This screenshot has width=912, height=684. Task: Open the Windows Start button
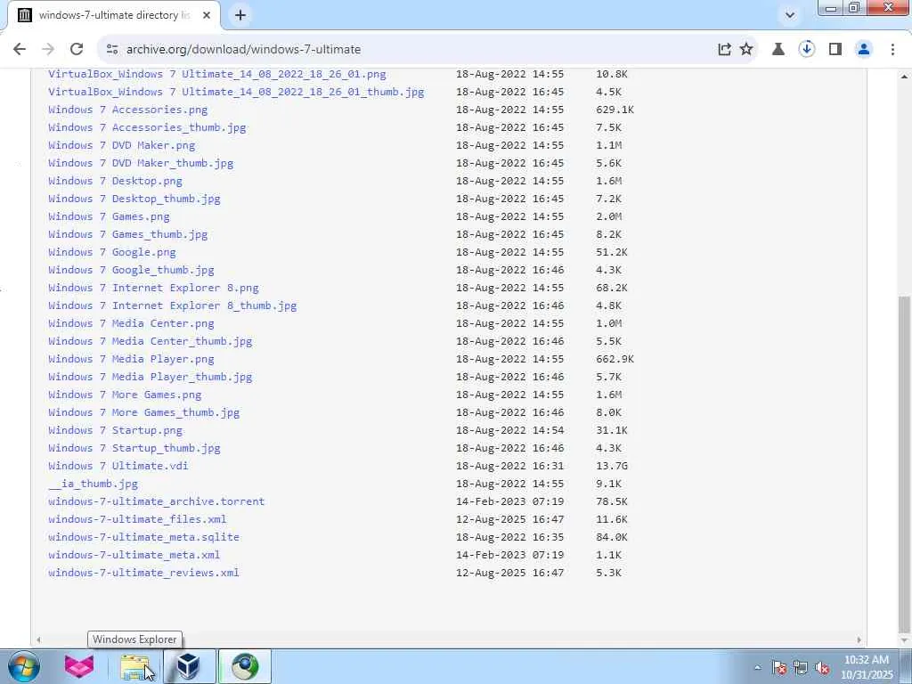[x=24, y=666]
